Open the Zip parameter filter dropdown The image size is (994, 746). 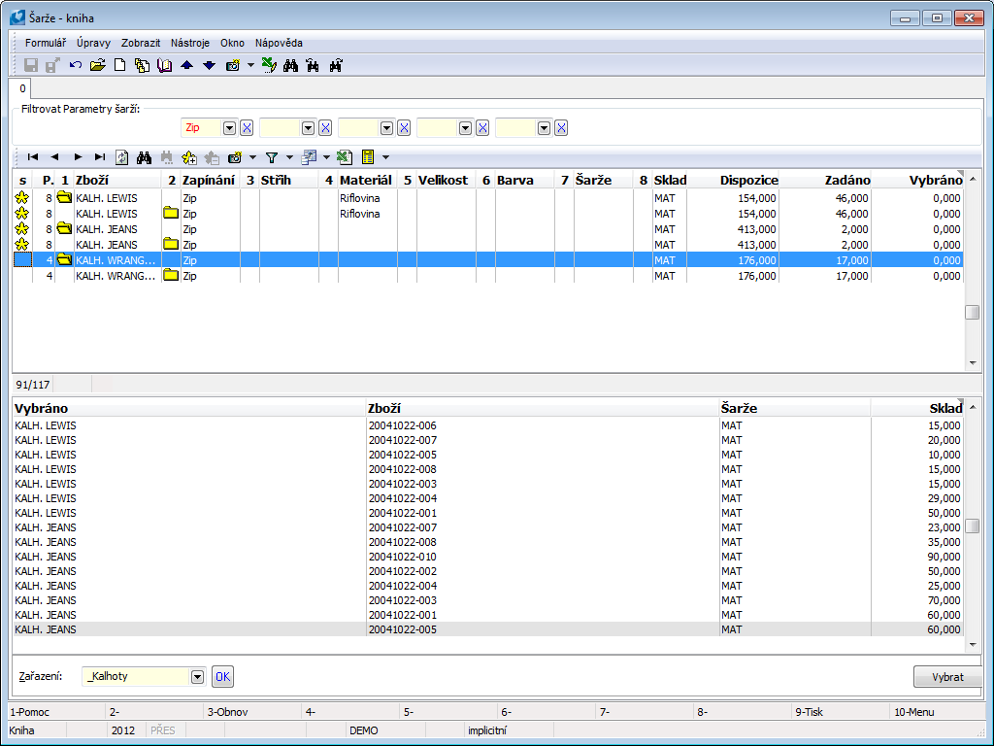click(x=229, y=128)
